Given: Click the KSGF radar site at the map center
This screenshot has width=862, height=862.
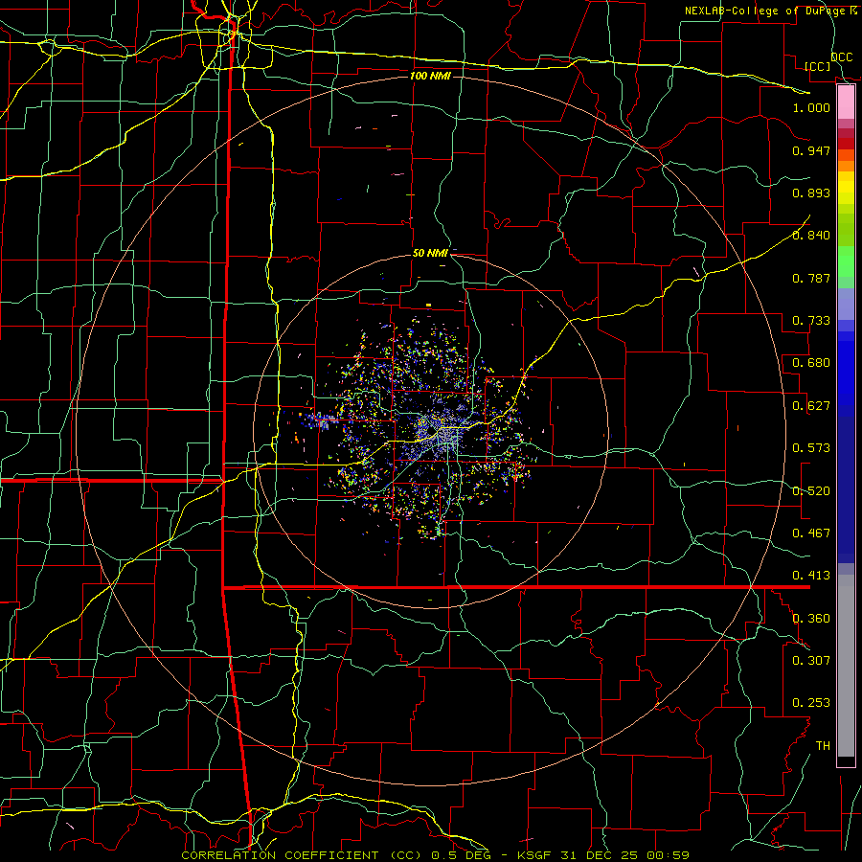Looking at the screenshot, I should click(x=432, y=431).
